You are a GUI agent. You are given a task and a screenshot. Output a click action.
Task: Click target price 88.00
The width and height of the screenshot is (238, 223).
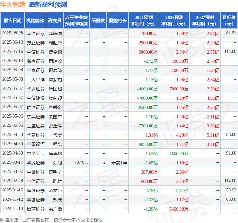[x=231, y=134]
